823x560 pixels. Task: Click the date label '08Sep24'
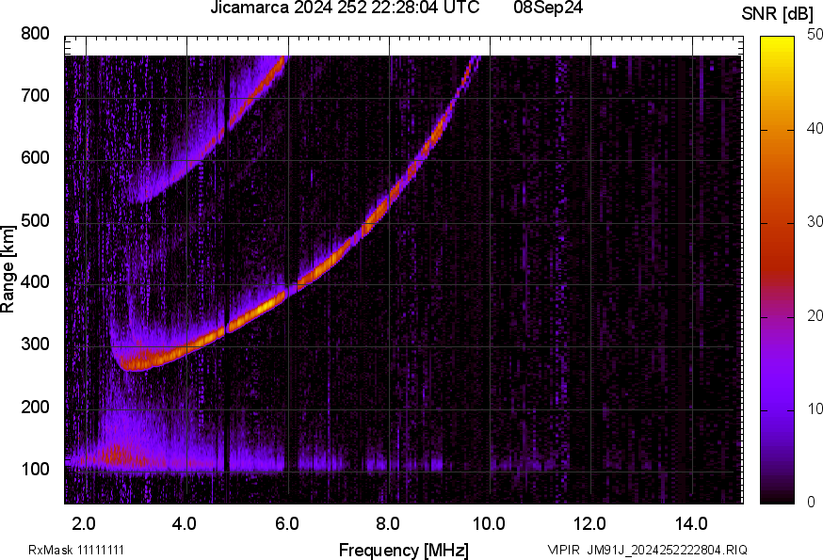pos(548,8)
